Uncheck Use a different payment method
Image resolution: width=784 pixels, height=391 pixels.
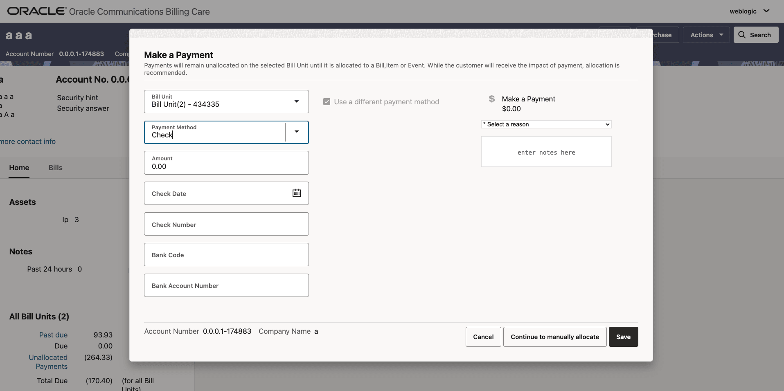pyautogui.click(x=326, y=101)
